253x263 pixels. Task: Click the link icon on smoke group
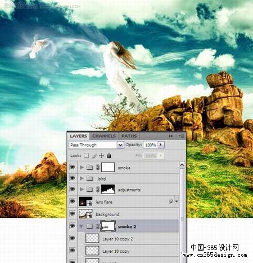(x=98, y=168)
